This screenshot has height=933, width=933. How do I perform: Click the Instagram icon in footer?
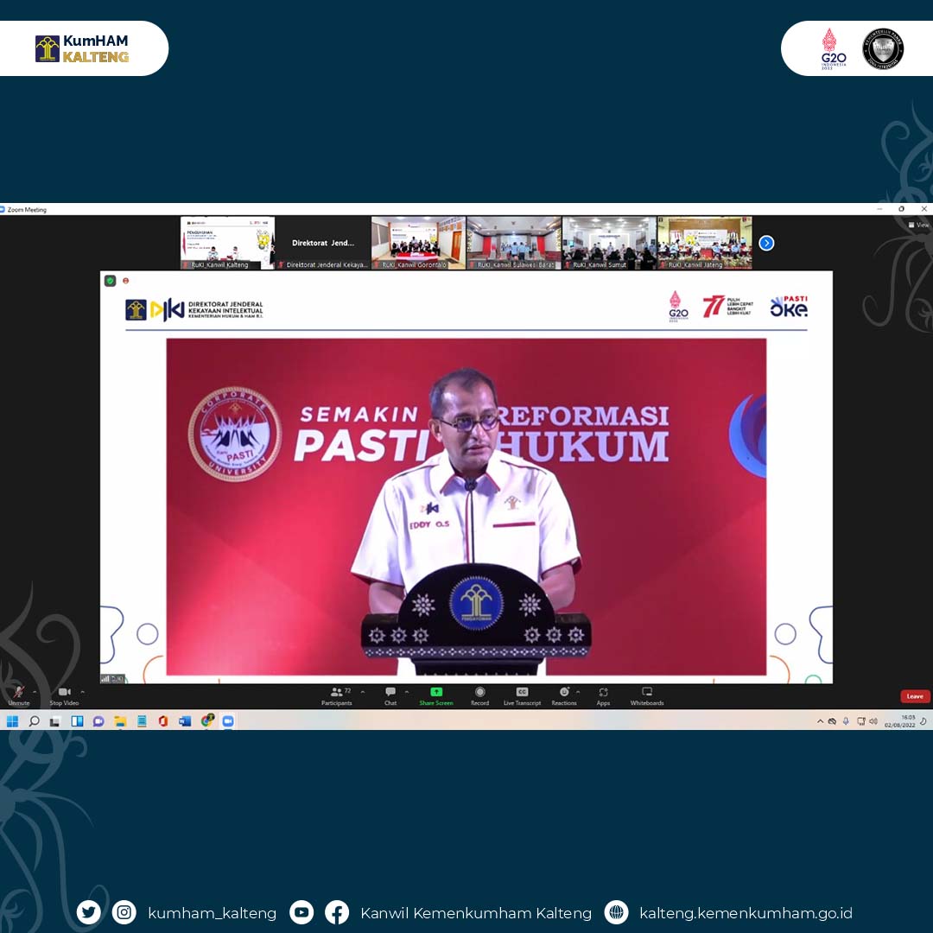click(124, 912)
